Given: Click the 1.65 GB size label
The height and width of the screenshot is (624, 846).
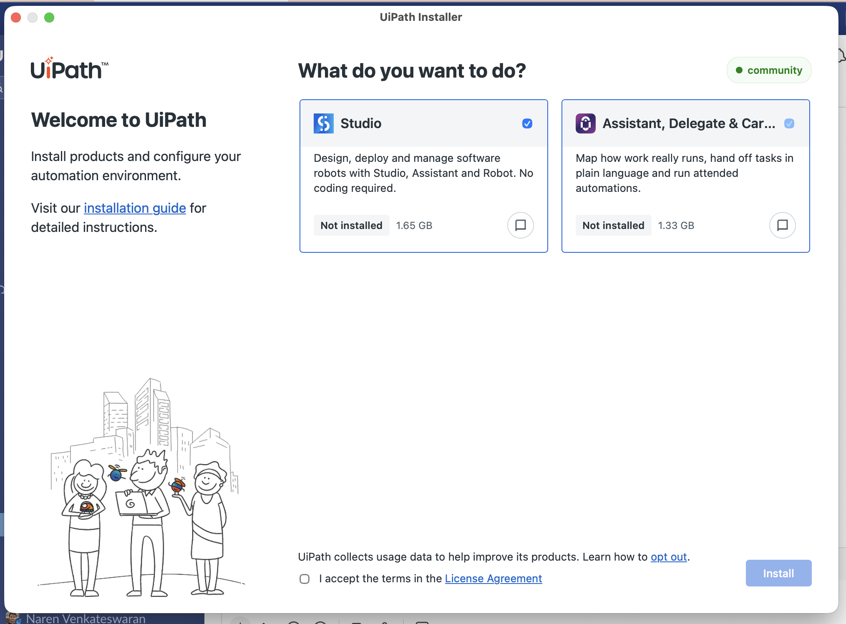Looking at the screenshot, I should click(x=414, y=226).
